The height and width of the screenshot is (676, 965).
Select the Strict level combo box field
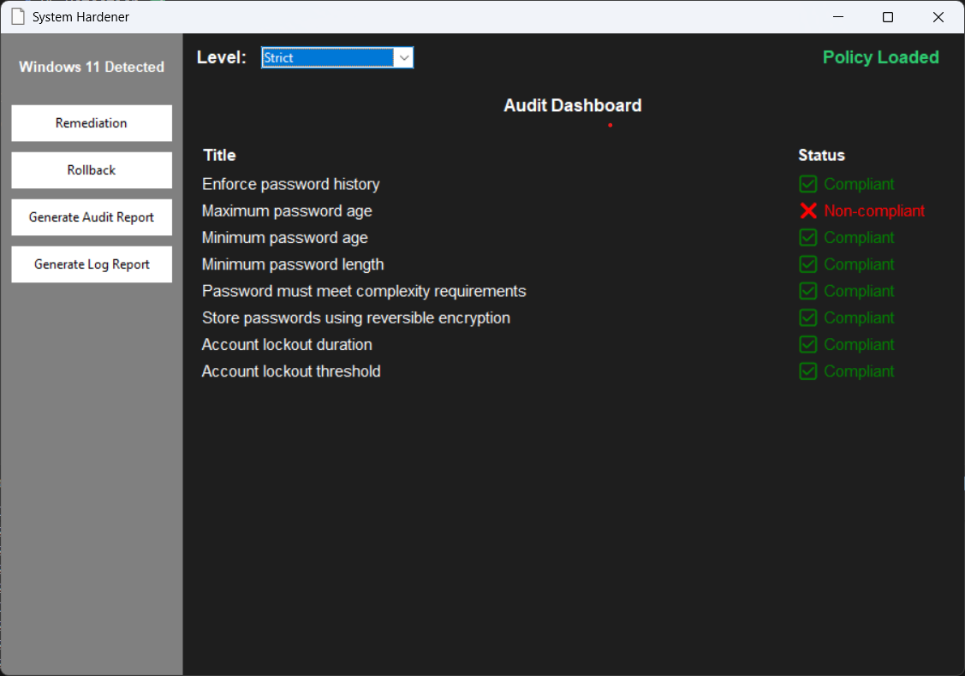(337, 58)
